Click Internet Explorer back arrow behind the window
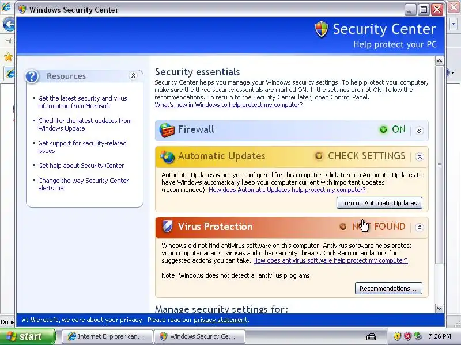The height and width of the screenshot is (345, 461). click(x=9, y=24)
